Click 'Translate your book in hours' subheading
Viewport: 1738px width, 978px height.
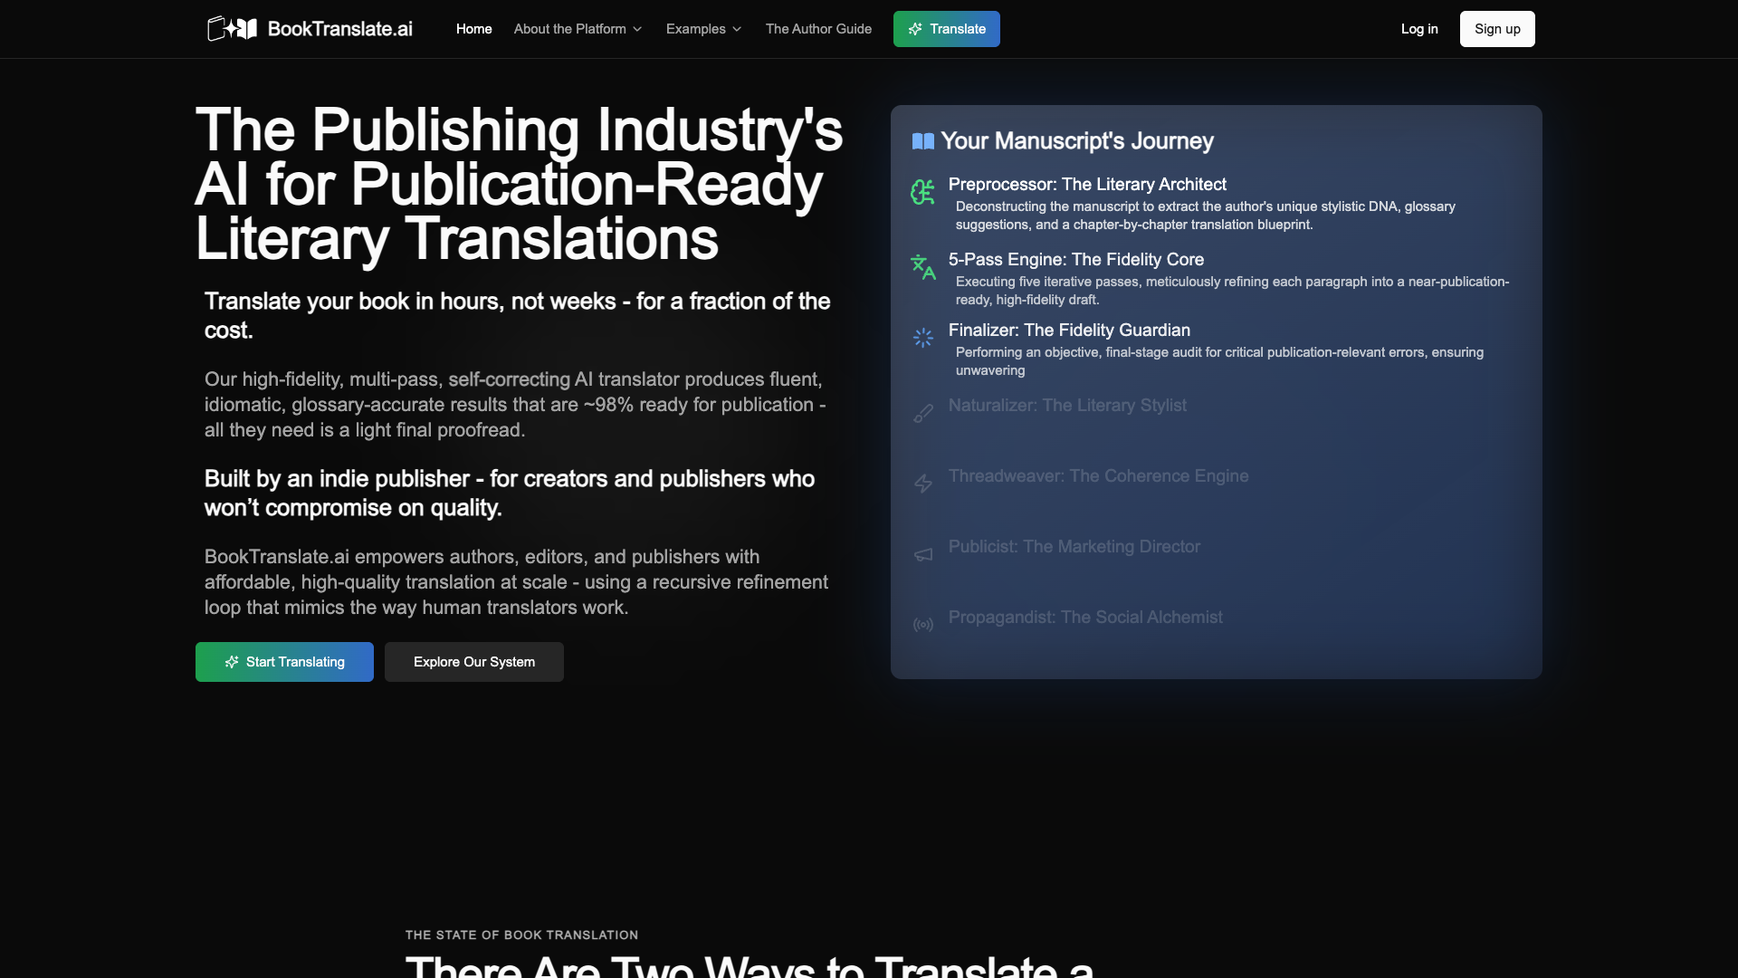pyautogui.click(x=518, y=316)
